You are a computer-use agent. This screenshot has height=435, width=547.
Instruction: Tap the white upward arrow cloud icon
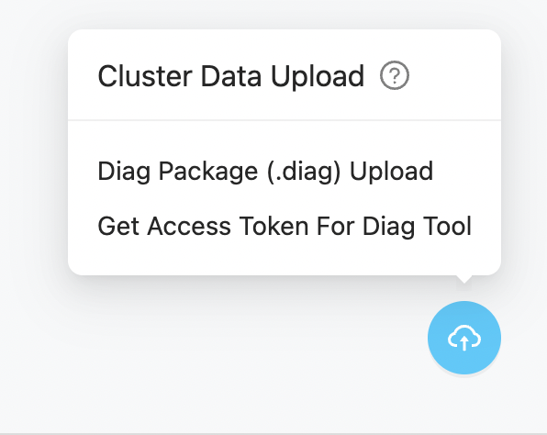[464, 338]
